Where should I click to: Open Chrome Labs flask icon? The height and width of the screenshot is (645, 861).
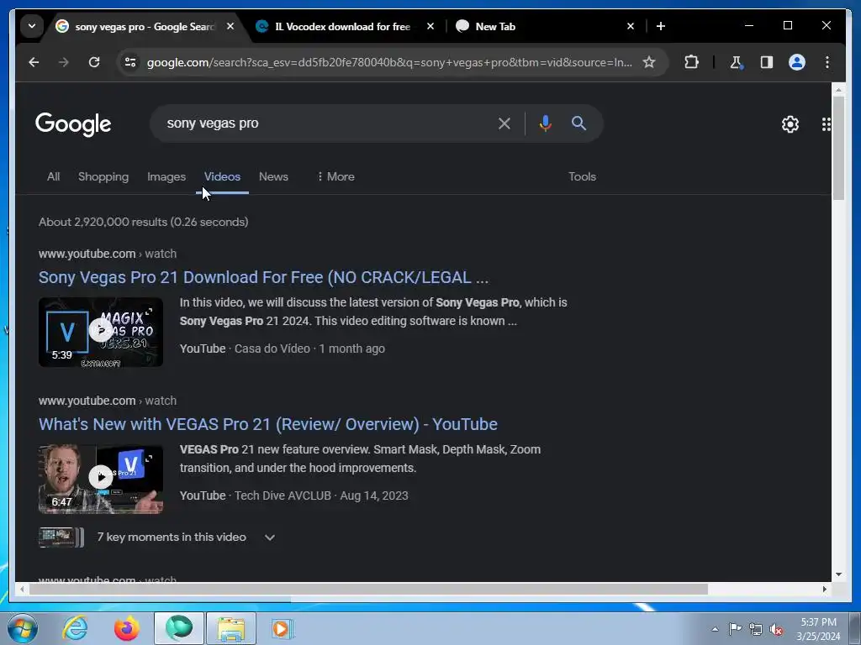(737, 62)
